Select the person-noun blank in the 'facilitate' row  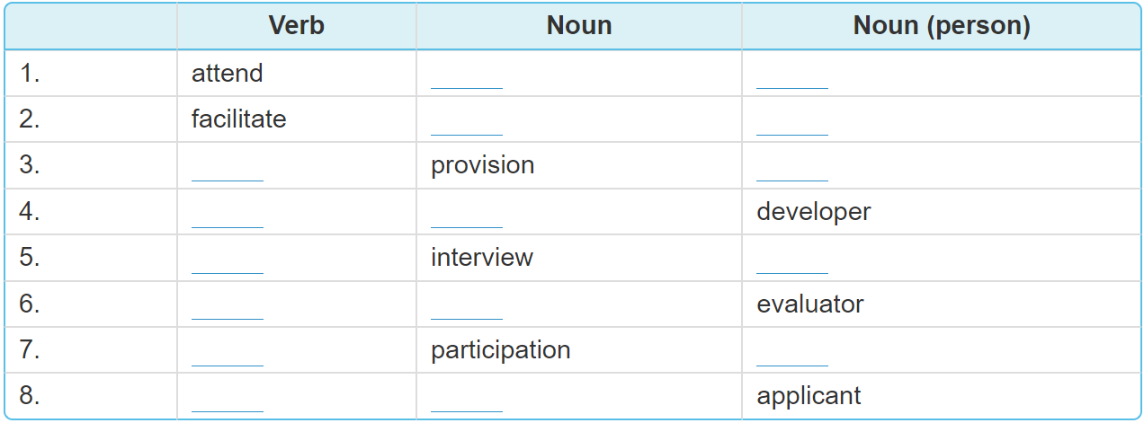(x=791, y=125)
